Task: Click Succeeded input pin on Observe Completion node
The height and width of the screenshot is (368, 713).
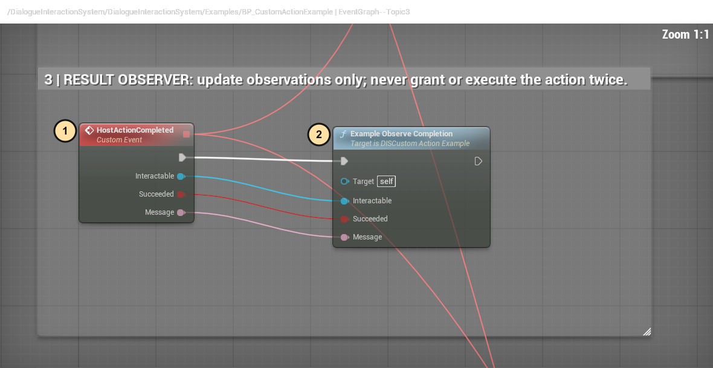Action: pos(344,219)
